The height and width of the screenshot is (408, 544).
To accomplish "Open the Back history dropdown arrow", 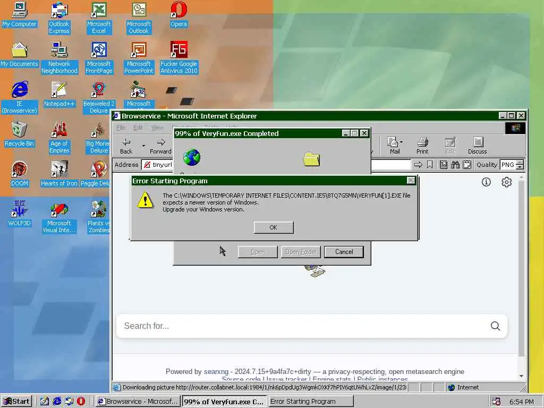I will click(143, 146).
